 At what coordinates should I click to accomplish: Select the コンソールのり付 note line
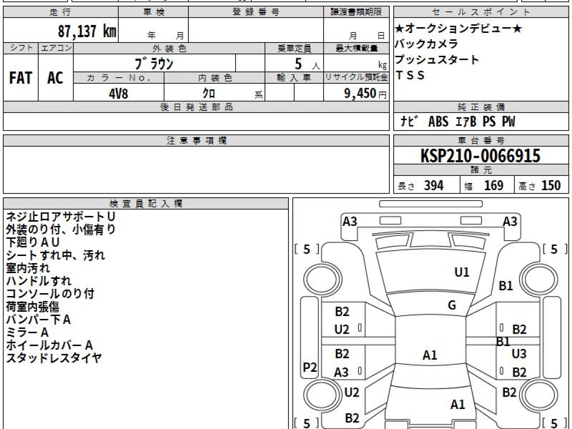pyautogui.click(x=50, y=294)
